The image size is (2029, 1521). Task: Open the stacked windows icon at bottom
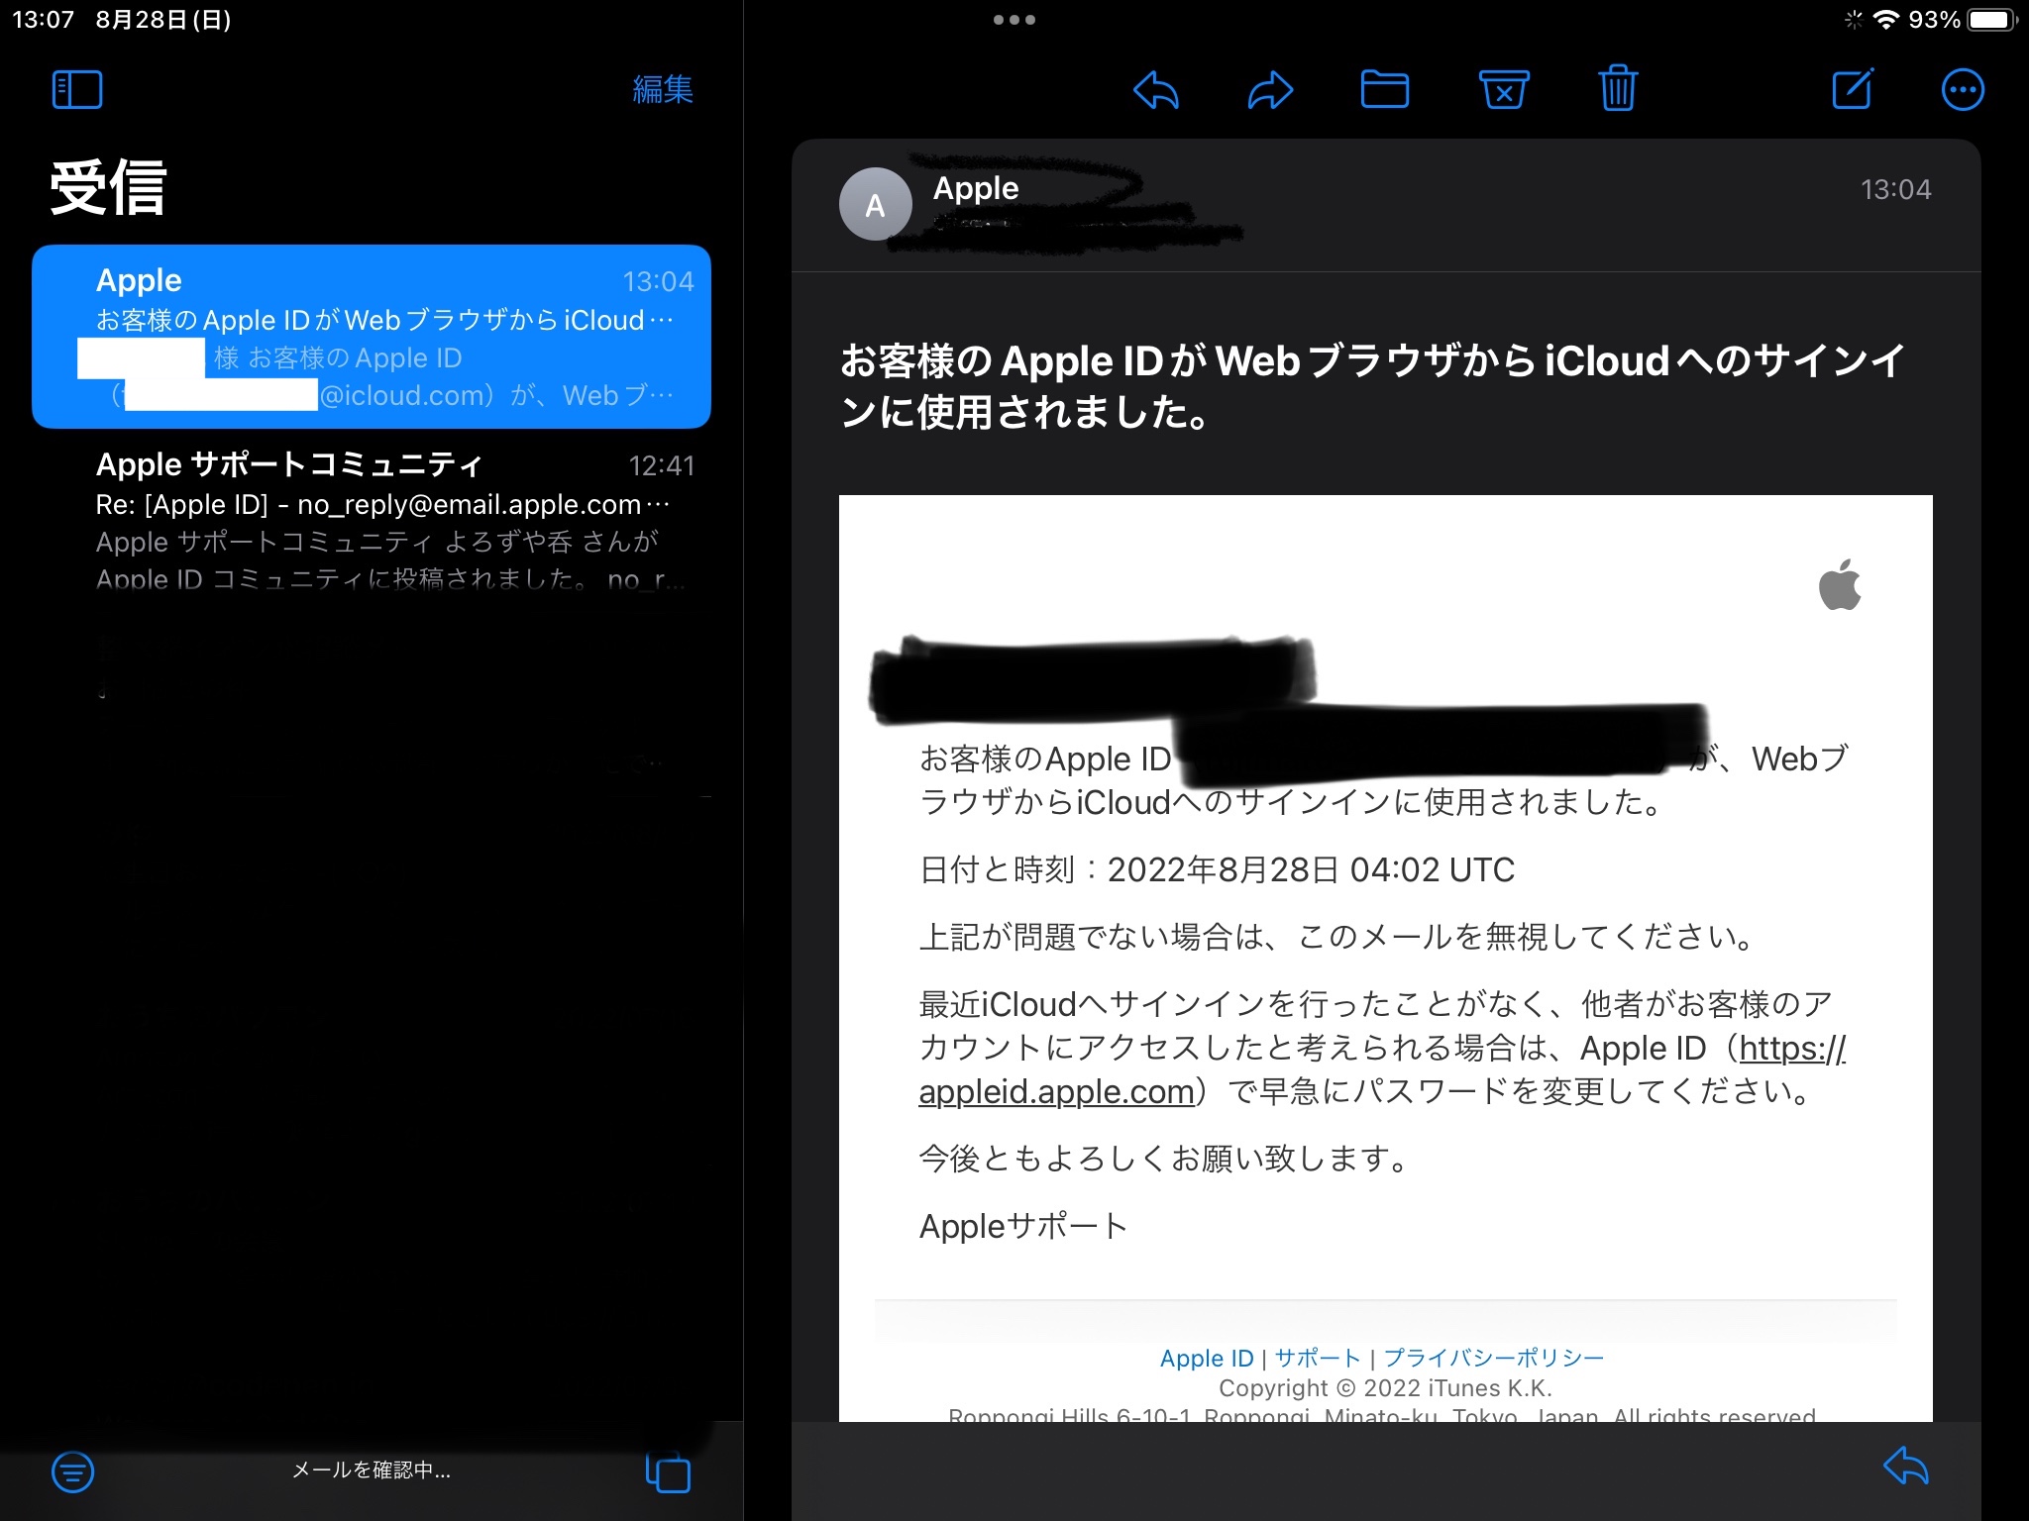pyautogui.click(x=668, y=1471)
